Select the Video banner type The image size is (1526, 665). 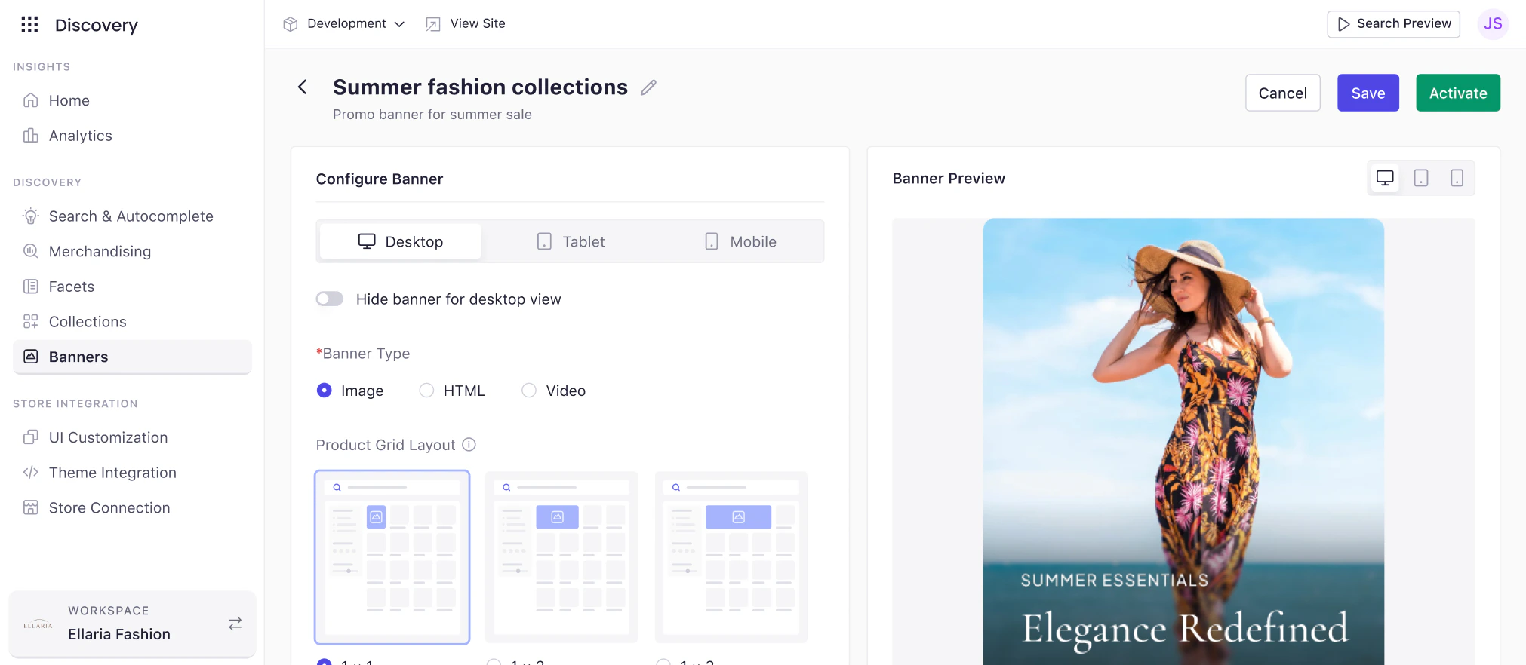coord(554,391)
